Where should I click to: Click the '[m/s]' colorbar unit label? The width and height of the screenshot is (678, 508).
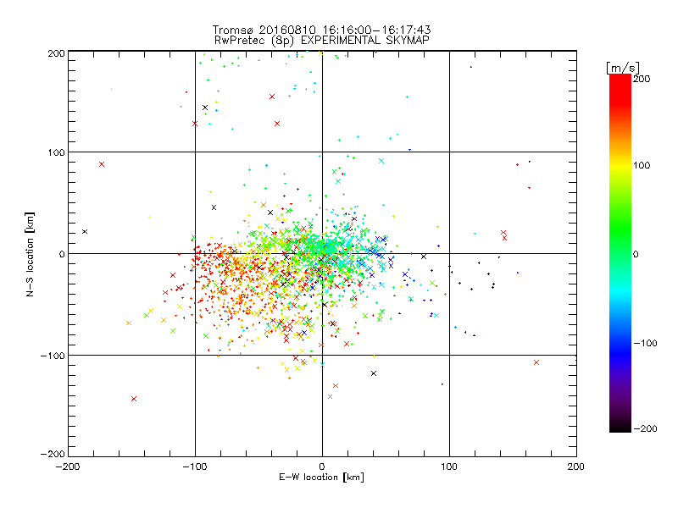622,68
